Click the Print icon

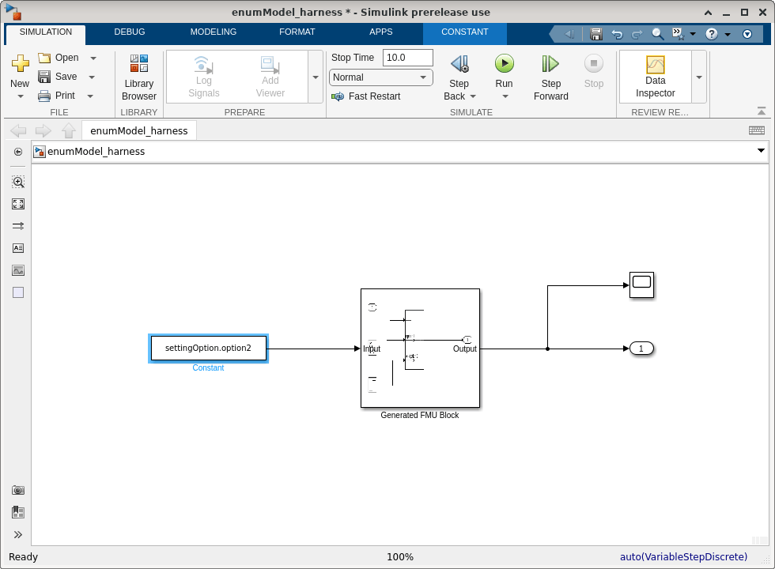click(x=44, y=96)
